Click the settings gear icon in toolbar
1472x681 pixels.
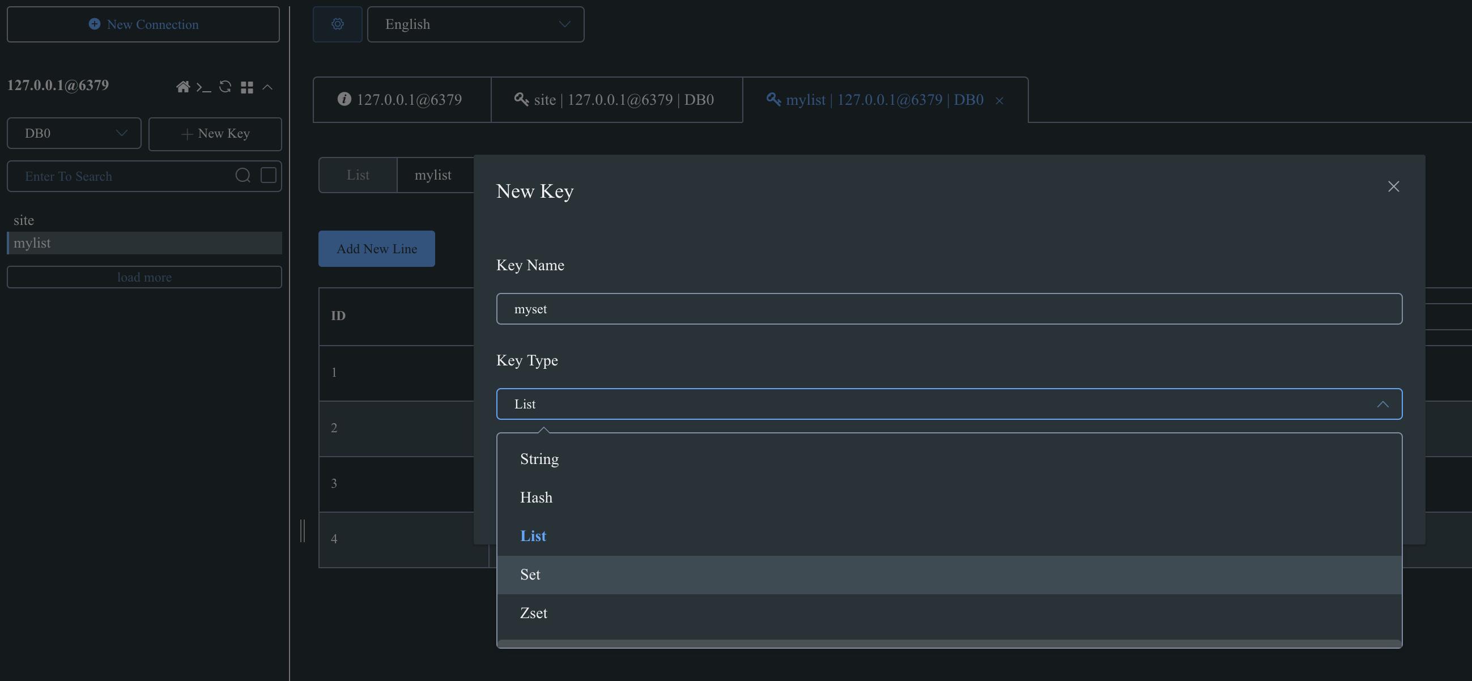337,23
